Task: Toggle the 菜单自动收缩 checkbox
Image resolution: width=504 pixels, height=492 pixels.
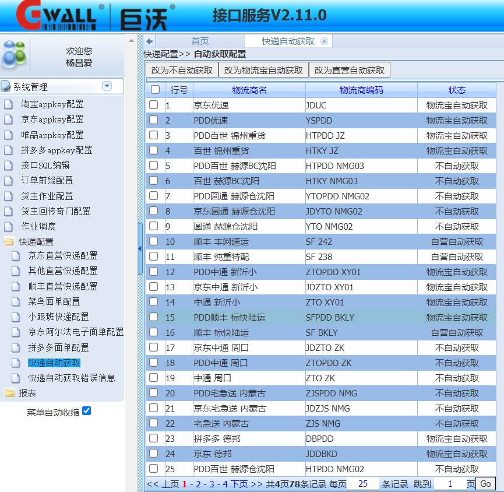Action: point(86,410)
